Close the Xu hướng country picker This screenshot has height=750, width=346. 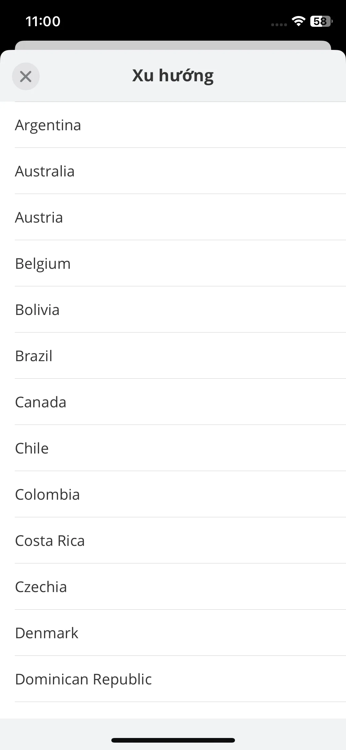pyautogui.click(x=26, y=76)
